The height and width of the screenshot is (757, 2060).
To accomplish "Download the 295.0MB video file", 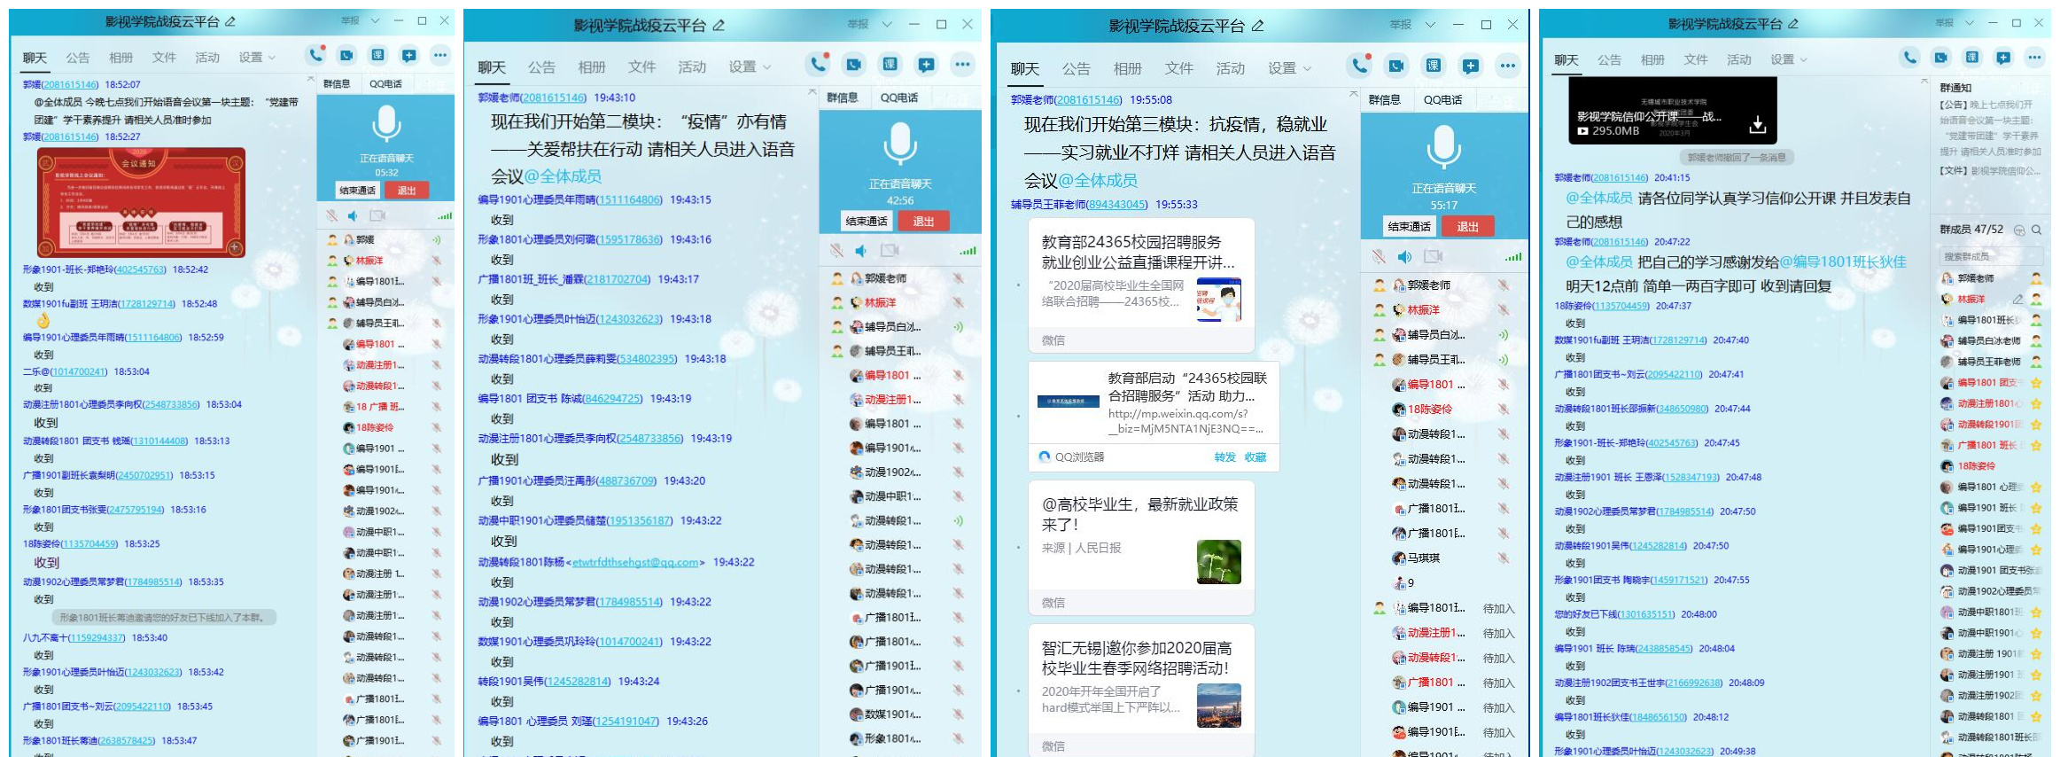I will (1757, 126).
